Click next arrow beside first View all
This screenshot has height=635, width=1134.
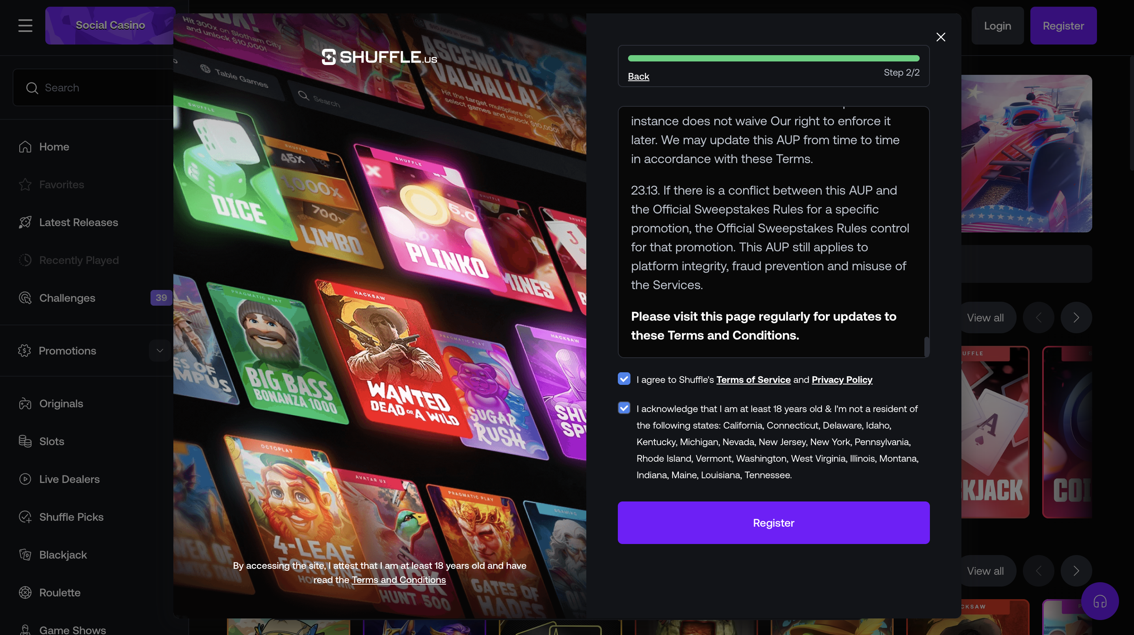[x=1076, y=318]
